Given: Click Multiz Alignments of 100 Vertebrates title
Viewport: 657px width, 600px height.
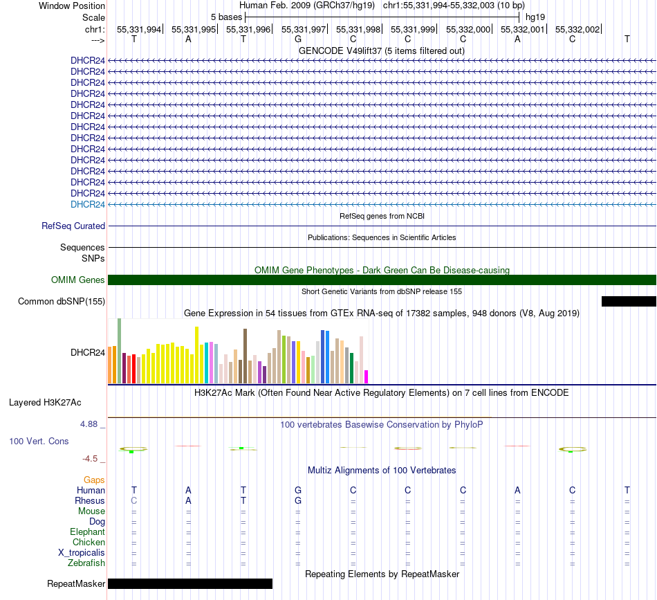Looking at the screenshot, I should [382, 471].
